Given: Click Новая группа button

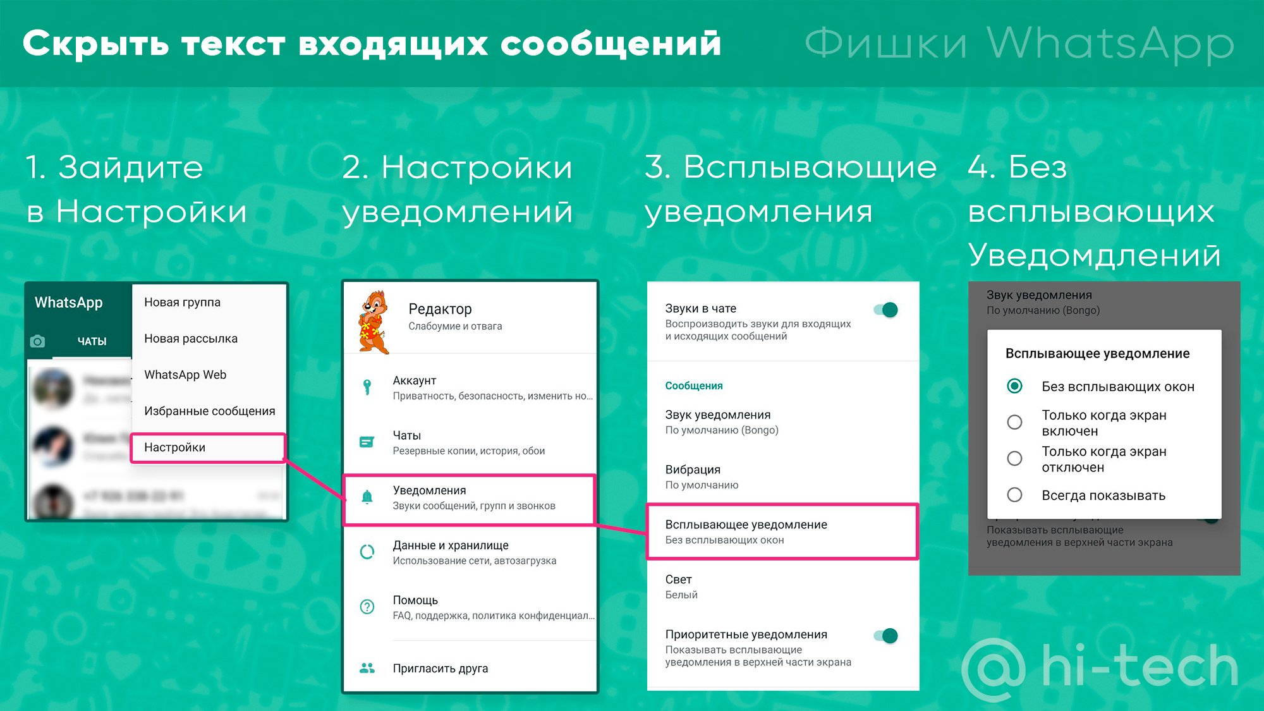Looking at the screenshot, I should point(182,302).
